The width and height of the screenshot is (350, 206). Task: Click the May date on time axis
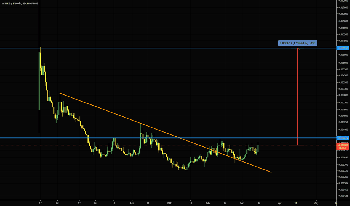coord(316,203)
